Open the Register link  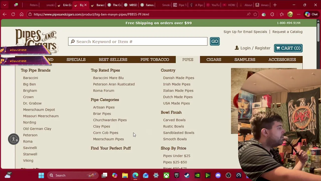coord(263,48)
